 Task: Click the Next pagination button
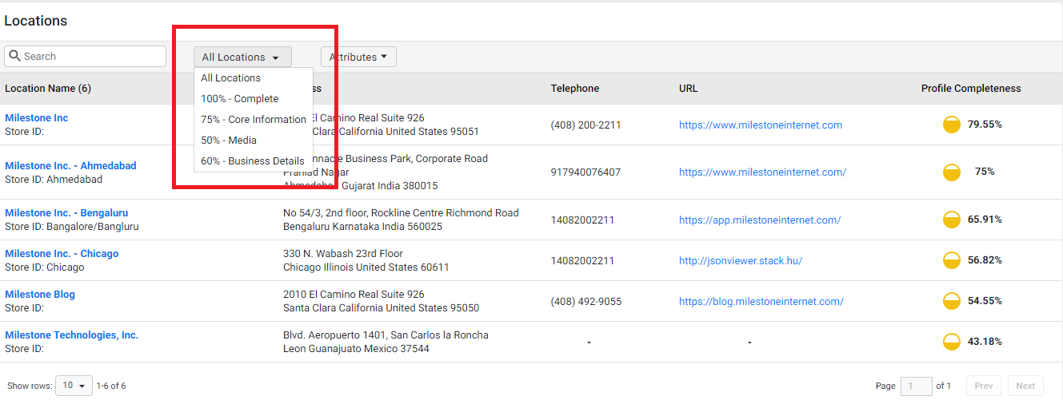1025,386
